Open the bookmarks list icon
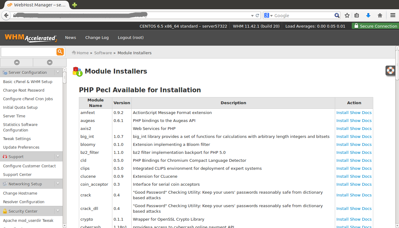Viewport: 399px width, 228px height. pyautogui.click(x=357, y=15)
